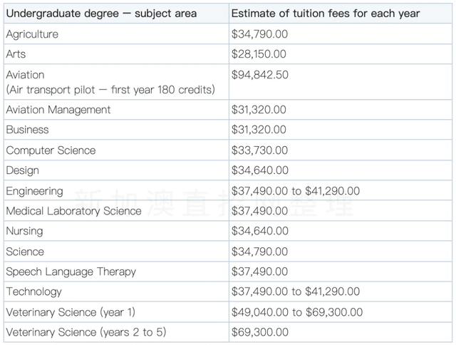Click the Agriculture fee $34,790.00

click(259, 34)
